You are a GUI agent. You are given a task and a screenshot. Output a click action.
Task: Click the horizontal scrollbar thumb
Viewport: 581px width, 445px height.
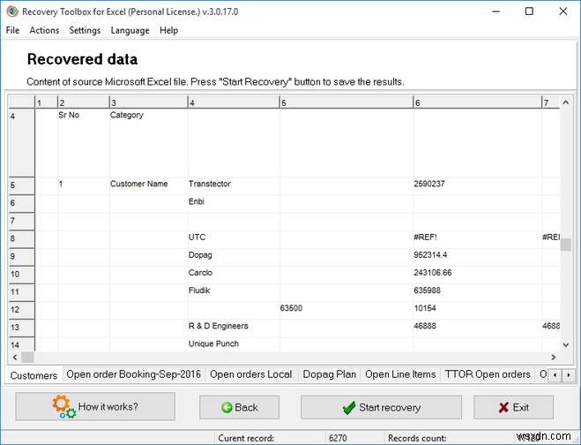pos(28,357)
